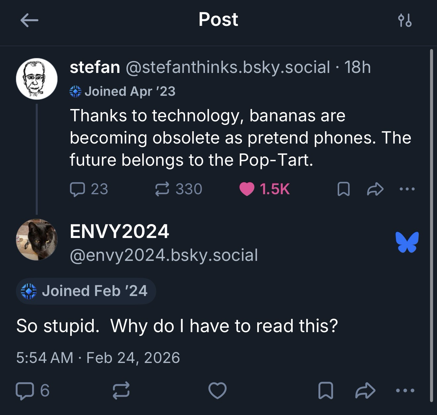Screen dimensions: 437x415
Task: Bookmark the ENVY2024 post
Action: [325, 390]
